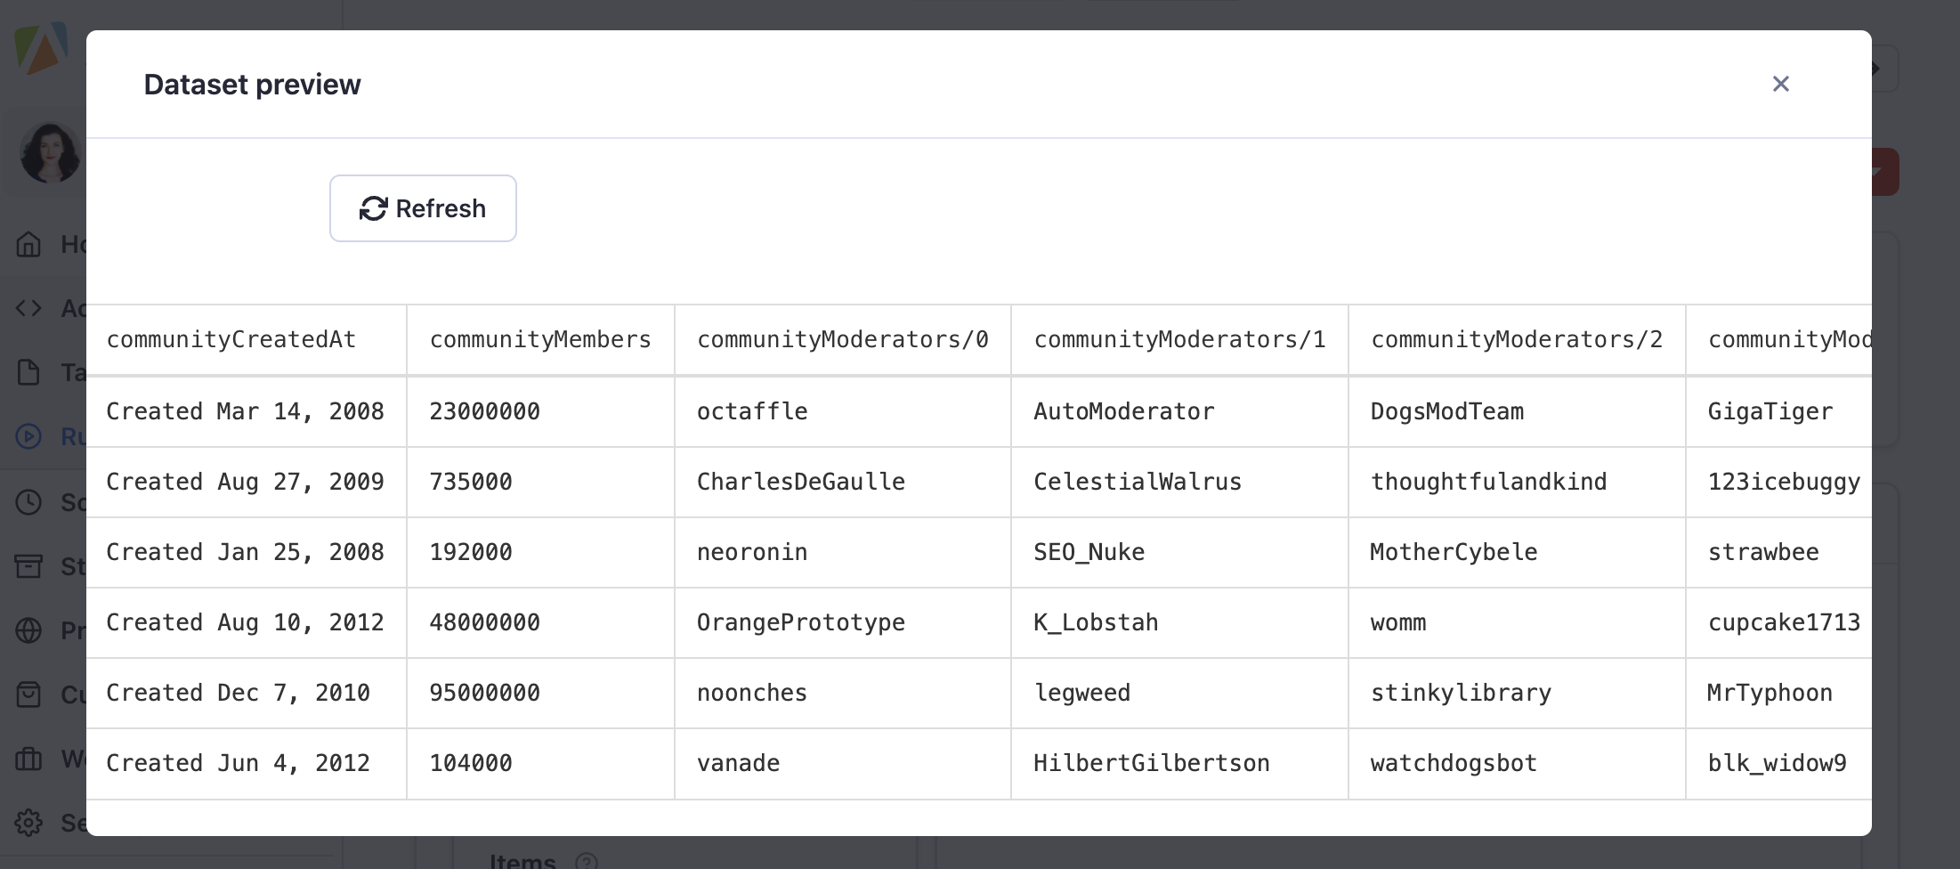The width and height of the screenshot is (1960, 869).
Task: Click the Apify logo in the corner
Action: point(42,49)
